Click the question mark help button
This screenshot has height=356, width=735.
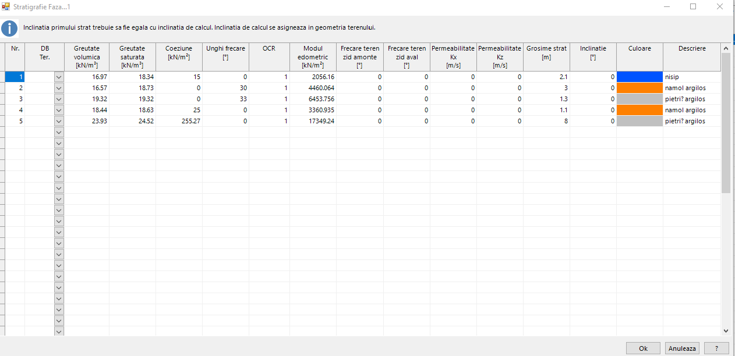click(x=716, y=348)
